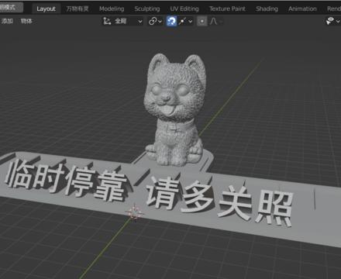Click the transform orientation axes icon

(x=107, y=21)
